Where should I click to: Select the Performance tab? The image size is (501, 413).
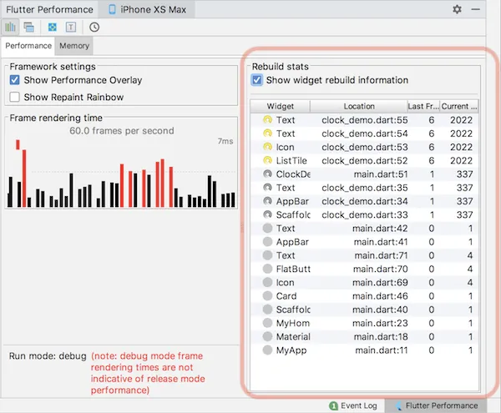[28, 46]
